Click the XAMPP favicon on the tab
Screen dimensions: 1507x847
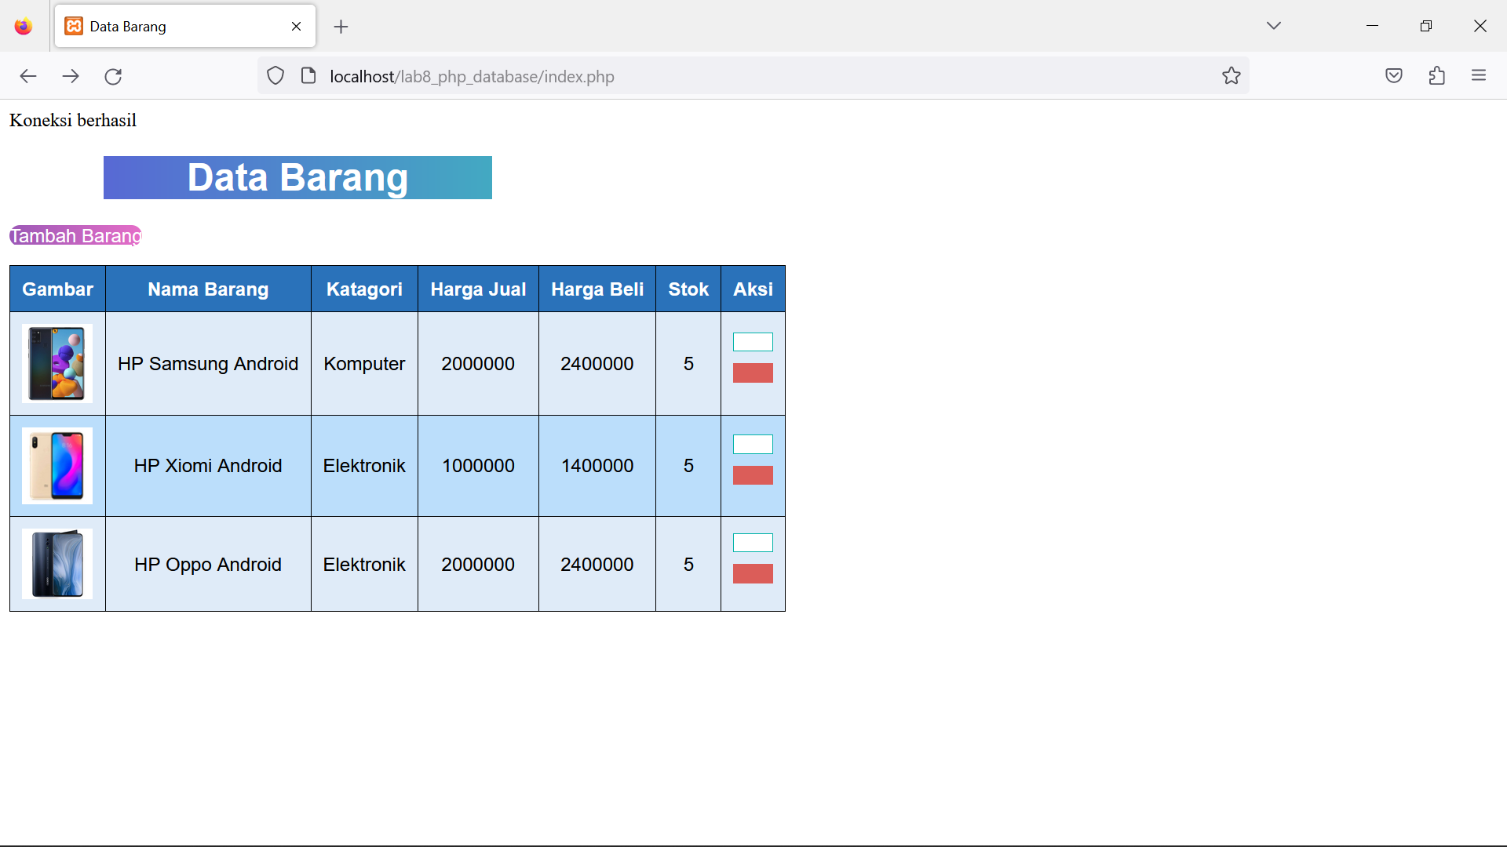74,26
